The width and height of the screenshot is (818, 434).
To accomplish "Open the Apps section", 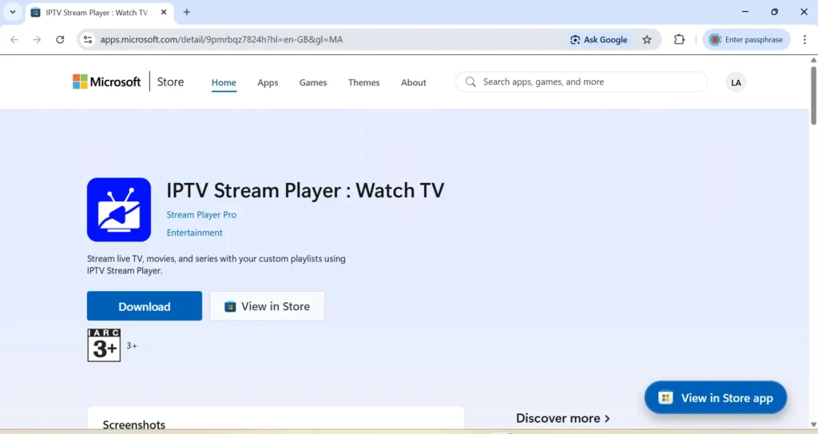I will [x=268, y=82].
